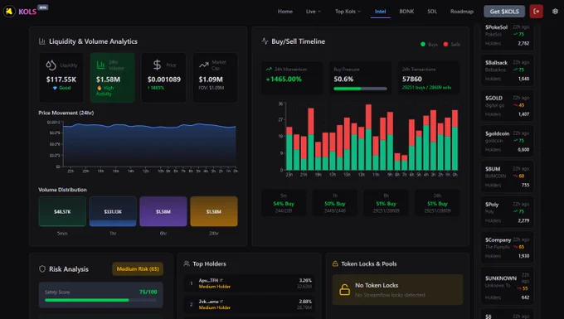564x319 pixels.
Task: Open the settings gear icon
Action: point(555,12)
